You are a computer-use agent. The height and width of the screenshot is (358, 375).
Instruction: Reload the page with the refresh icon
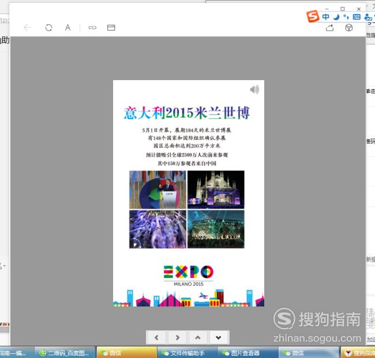tap(49, 28)
